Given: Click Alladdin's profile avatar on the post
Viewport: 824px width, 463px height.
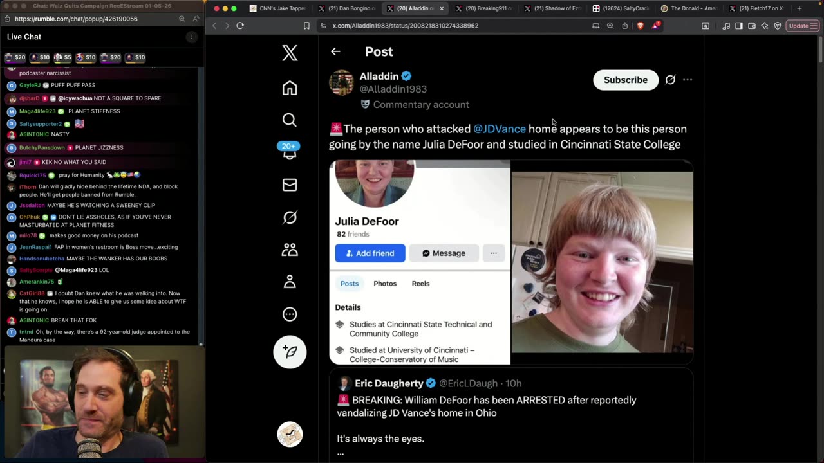Looking at the screenshot, I should [341, 82].
